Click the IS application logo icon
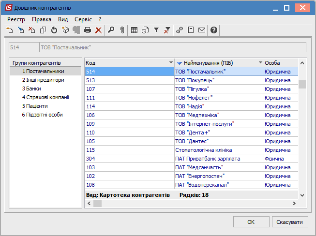 tap(8, 8)
